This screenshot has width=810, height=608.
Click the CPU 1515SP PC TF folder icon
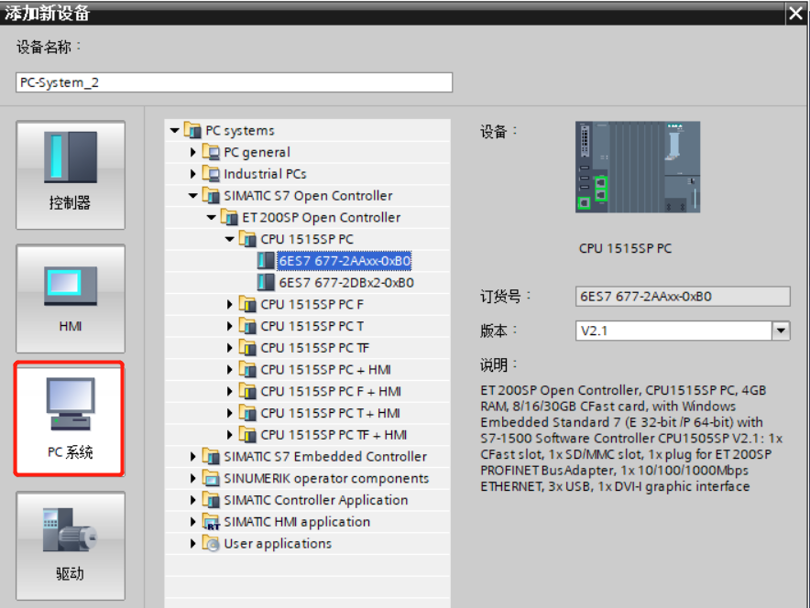[248, 347]
